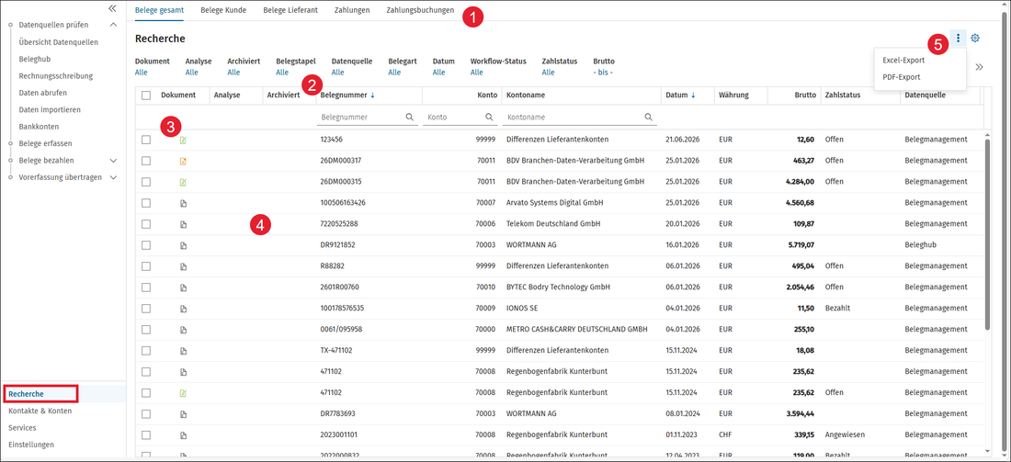Open document icon for 7220525288
1011x462 pixels.
183,224
